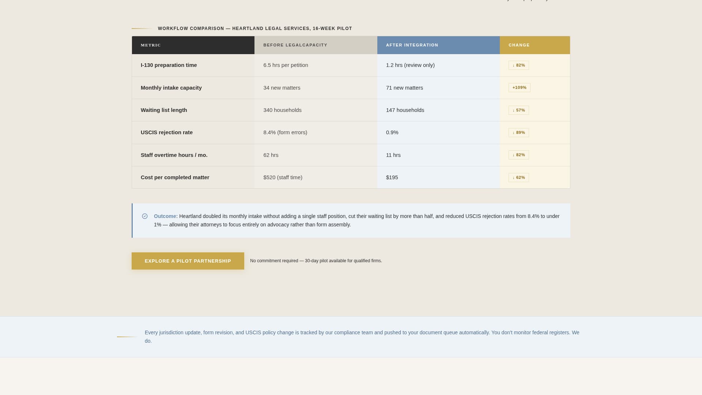Click the Cost per completed matter label
Screen dimensions: 702x395
pos(175,177)
